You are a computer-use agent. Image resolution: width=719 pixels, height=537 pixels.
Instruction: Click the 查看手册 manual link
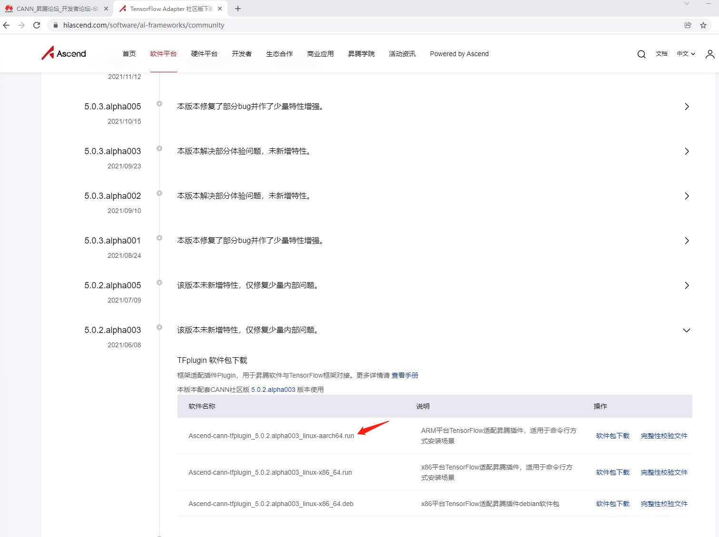click(405, 375)
